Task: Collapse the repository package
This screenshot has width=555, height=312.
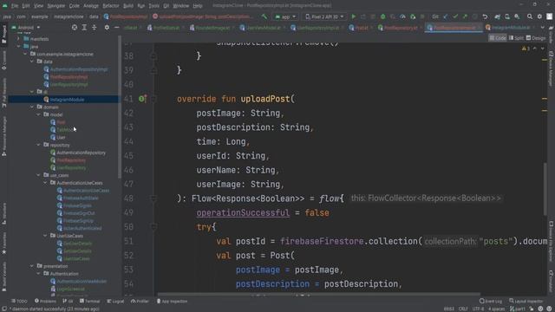Action: (x=38, y=145)
